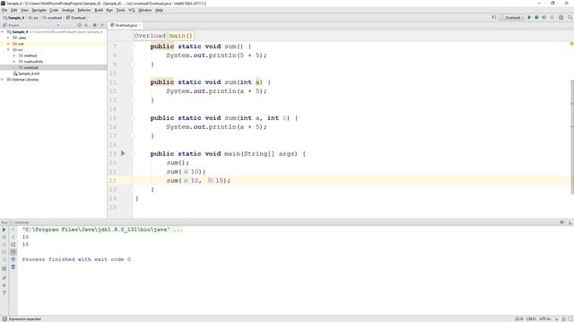This screenshot has width=574, height=322.
Task: Toggle Scroll to the End in console
Action: tap(13, 252)
